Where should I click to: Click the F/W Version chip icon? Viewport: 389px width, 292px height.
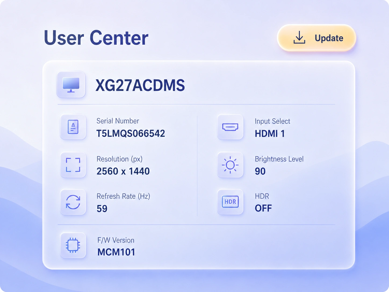click(73, 245)
